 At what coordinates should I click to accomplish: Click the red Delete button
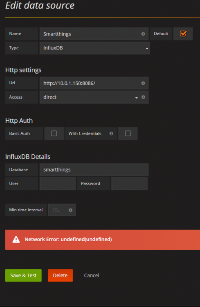click(x=60, y=275)
